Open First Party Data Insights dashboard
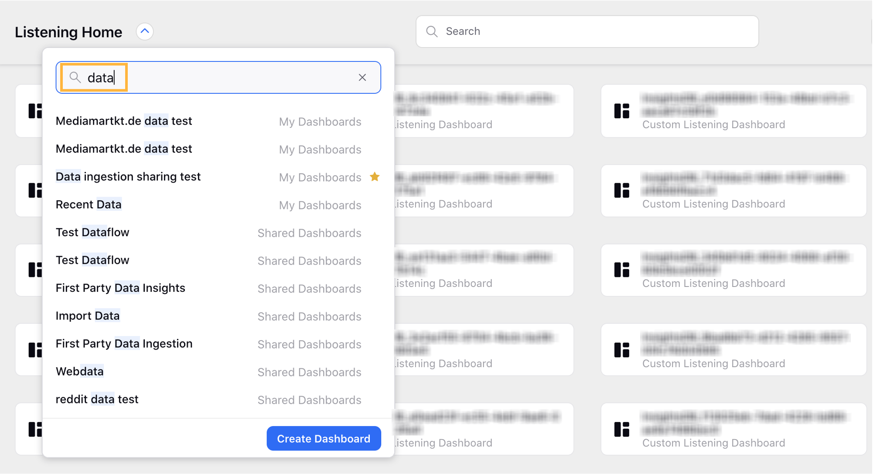This screenshot has width=873, height=474. pos(120,288)
